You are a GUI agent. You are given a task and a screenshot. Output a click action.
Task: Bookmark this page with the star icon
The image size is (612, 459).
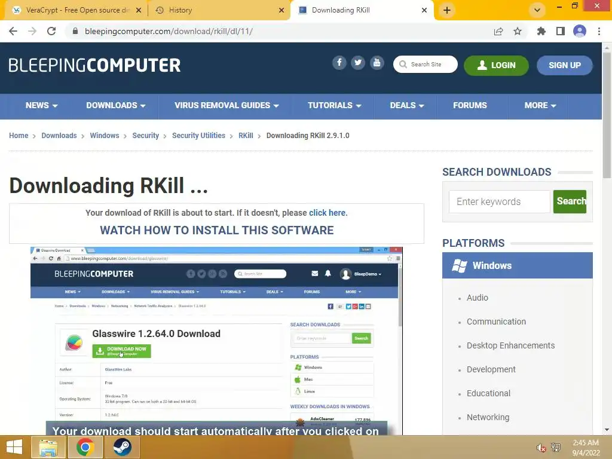click(x=518, y=31)
